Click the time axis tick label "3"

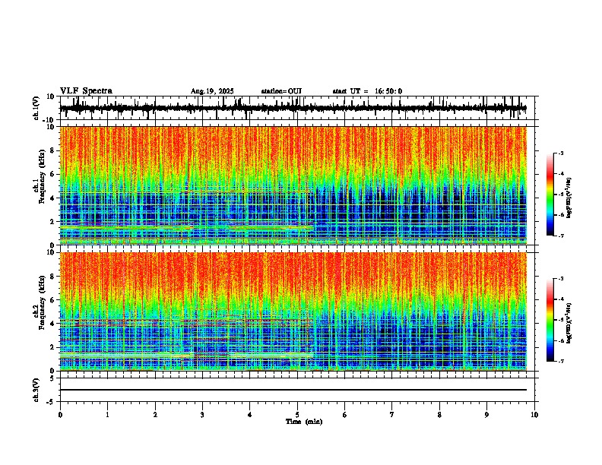[202, 415]
